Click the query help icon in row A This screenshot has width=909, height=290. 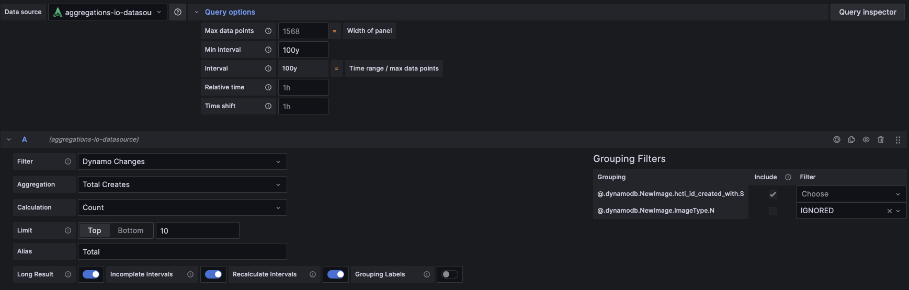[x=837, y=140]
